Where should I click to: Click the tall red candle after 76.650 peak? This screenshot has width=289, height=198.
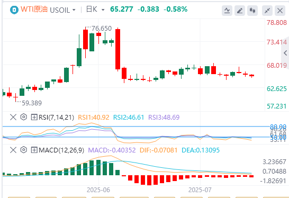(118, 49)
